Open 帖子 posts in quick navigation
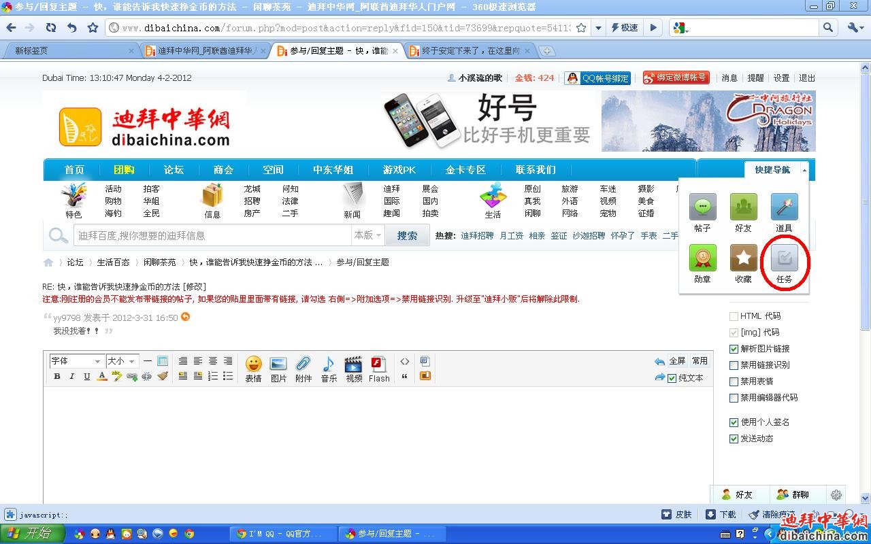871x544 pixels. (702, 213)
